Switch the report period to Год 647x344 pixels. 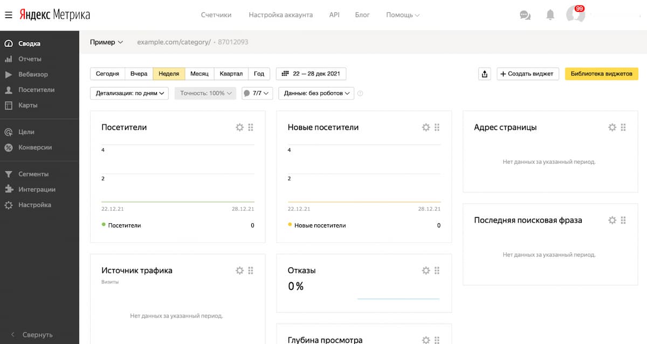[259, 74]
